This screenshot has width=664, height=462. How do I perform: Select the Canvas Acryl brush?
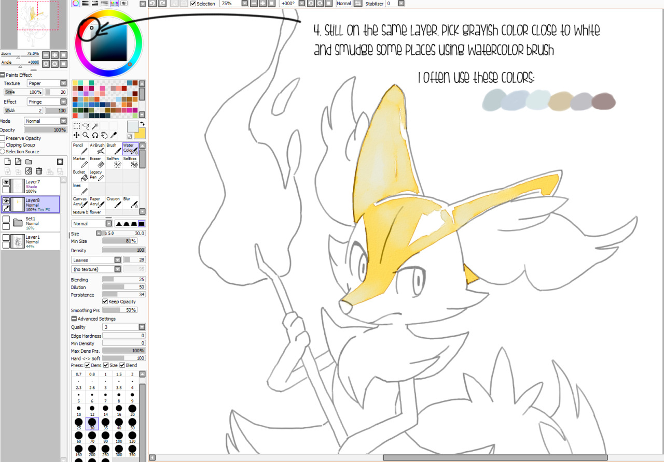pos(80,203)
